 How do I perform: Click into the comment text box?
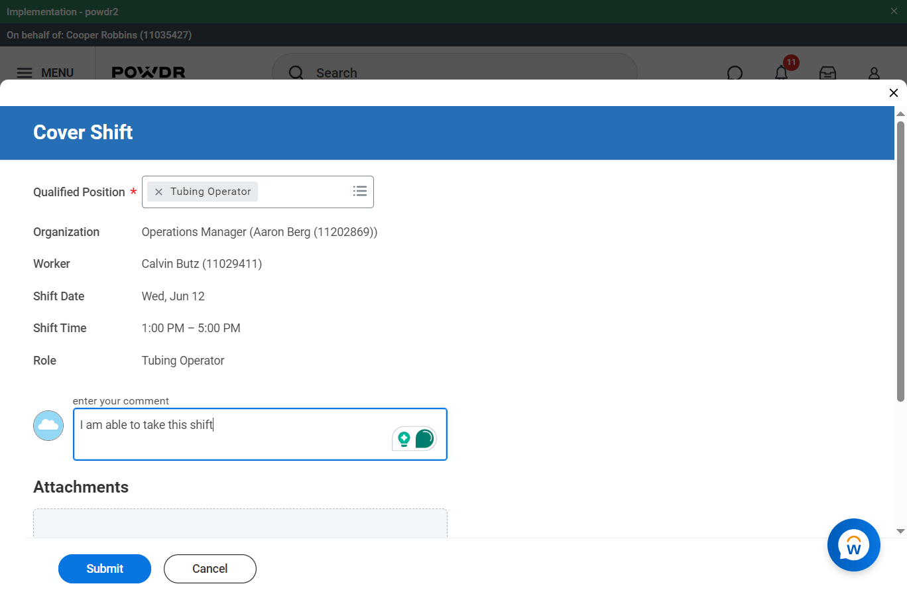click(260, 434)
